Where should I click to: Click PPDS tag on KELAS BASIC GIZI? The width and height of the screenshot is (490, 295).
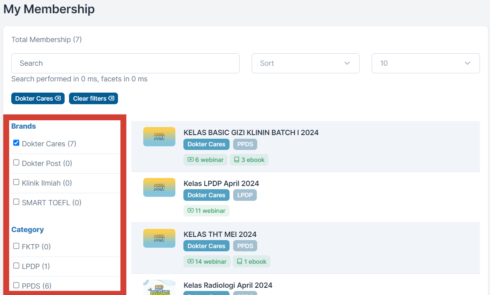[x=245, y=144]
